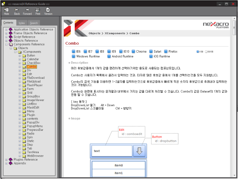Click the scrollbar down arrow in content pane
The image size is (238, 179).
[x=234, y=175]
